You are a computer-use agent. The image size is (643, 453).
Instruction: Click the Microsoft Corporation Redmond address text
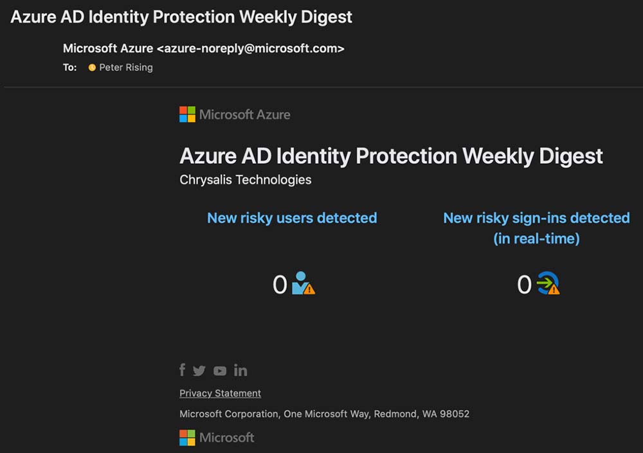point(324,414)
